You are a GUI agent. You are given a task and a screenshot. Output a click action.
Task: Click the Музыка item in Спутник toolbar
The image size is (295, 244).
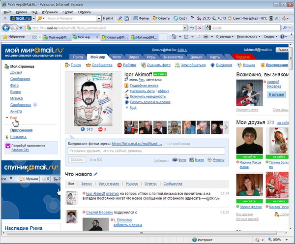coord(29,179)
